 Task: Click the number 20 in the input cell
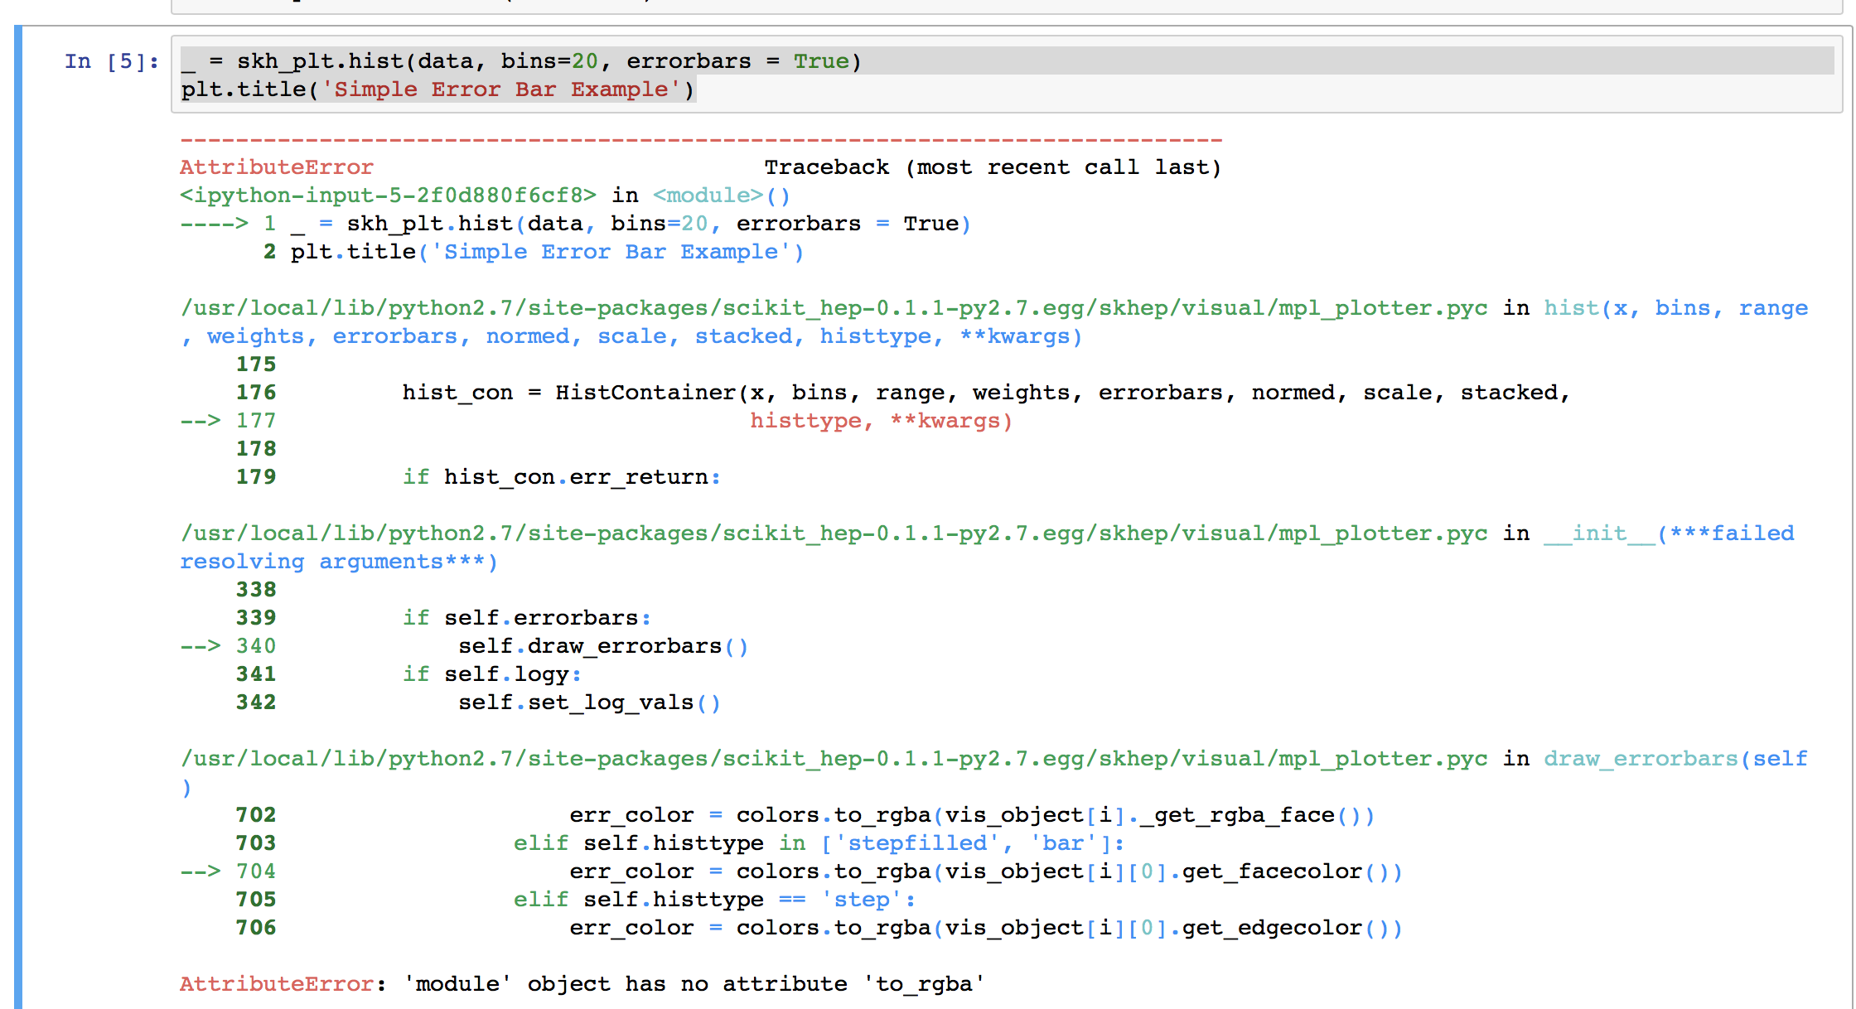coord(584,61)
